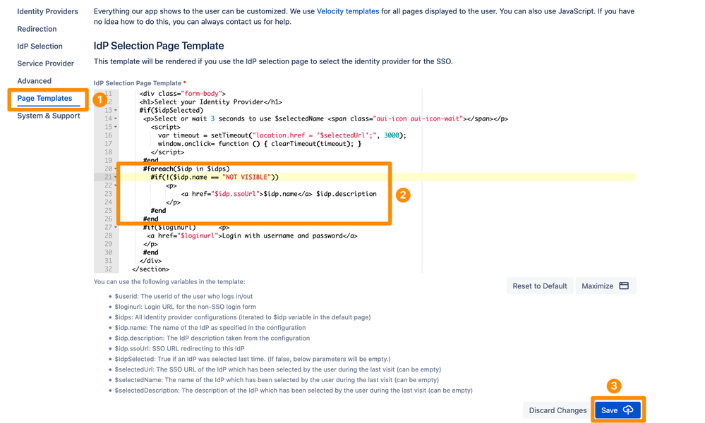
Task: Click the closing </script> tag line
Action: click(167, 152)
